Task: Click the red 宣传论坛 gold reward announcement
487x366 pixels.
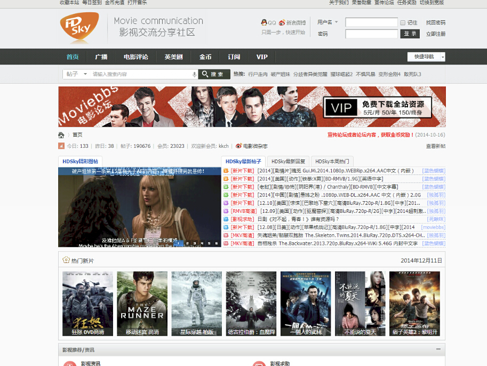Action: click(371, 135)
